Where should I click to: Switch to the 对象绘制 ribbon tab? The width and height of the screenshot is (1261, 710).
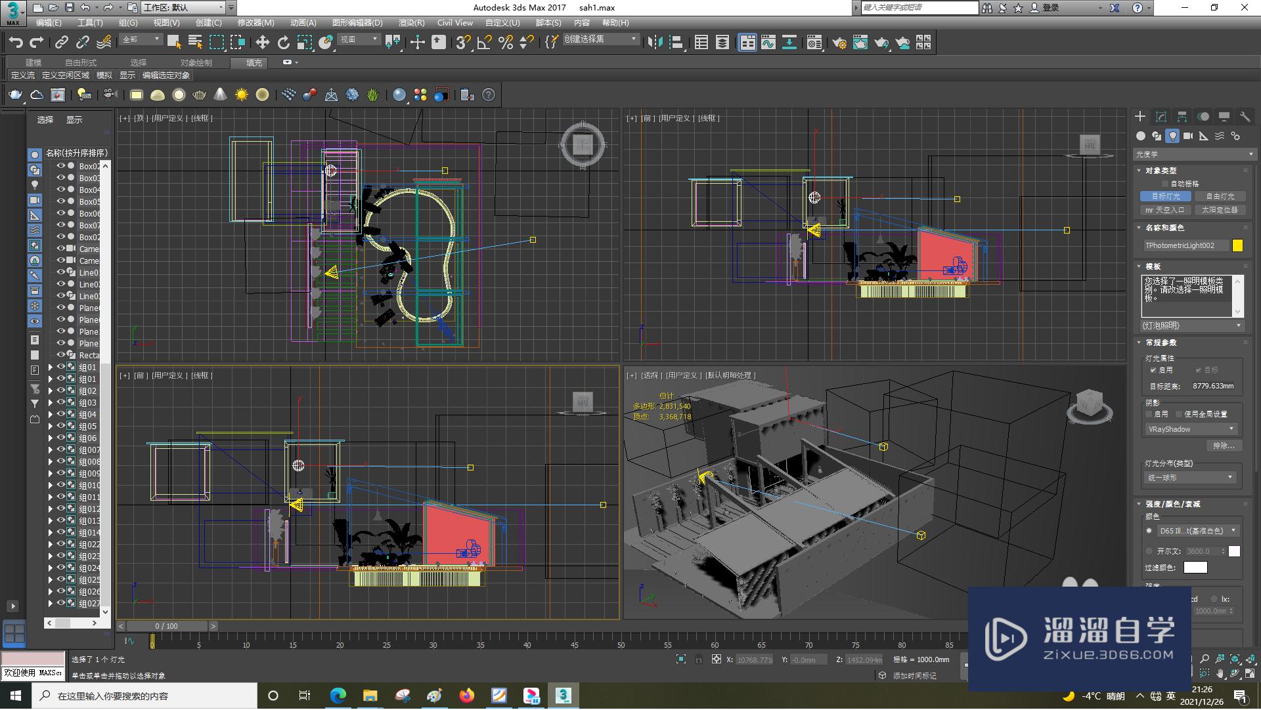[196, 62]
